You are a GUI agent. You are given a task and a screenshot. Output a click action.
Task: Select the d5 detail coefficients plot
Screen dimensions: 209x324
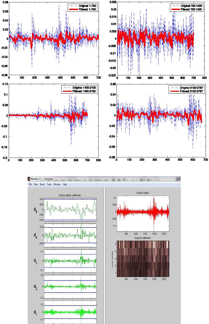click(x=70, y=210)
